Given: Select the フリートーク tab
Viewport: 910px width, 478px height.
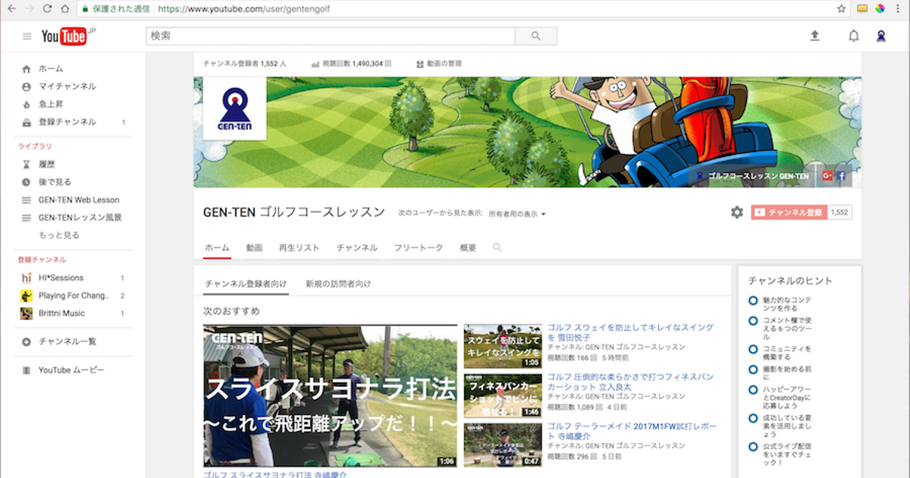Looking at the screenshot, I should pos(419,248).
